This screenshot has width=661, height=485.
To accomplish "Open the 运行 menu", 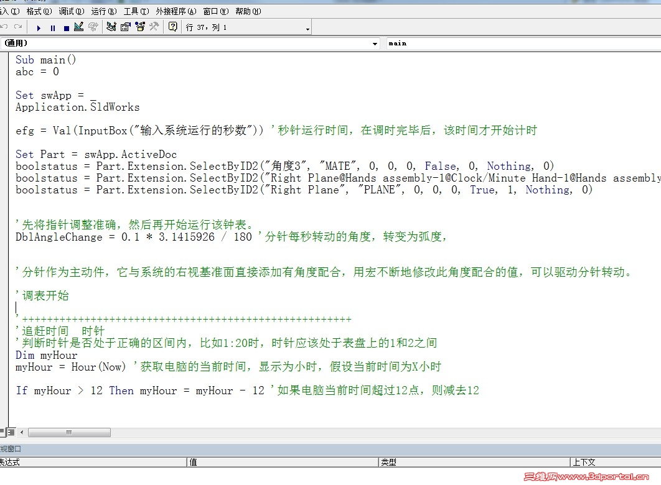I will point(104,11).
